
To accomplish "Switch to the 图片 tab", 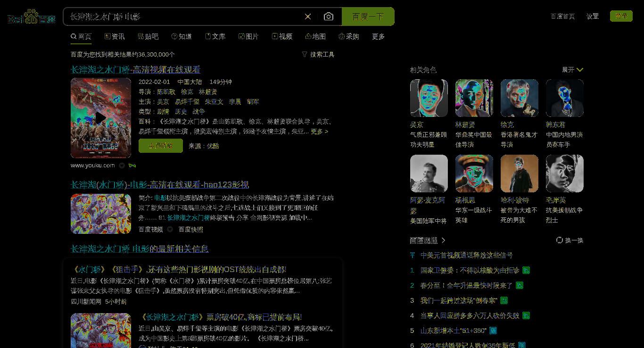I will (248, 36).
